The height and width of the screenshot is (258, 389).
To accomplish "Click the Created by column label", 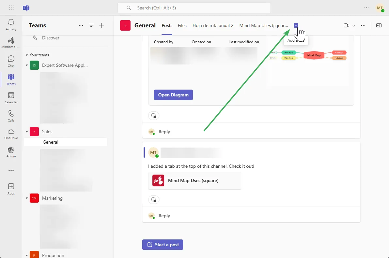I will coord(163,42).
